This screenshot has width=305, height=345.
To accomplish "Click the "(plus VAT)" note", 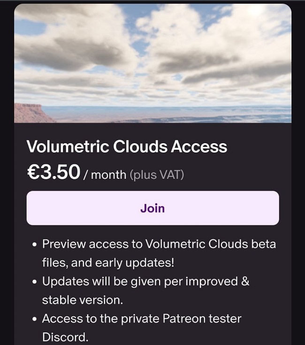I will pos(157,175).
